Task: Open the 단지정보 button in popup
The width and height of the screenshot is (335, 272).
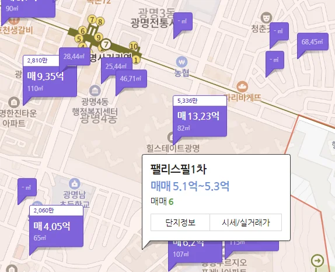Action: [180, 222]
